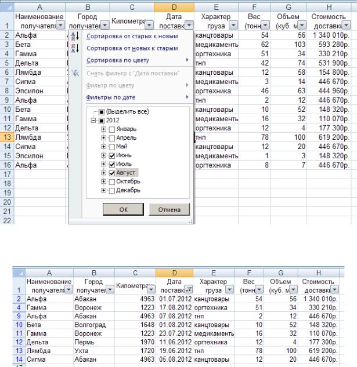Open Город получателя filter dropdown in lower sheet
This screenshot has width=357, height=367.
click(110, 289)
